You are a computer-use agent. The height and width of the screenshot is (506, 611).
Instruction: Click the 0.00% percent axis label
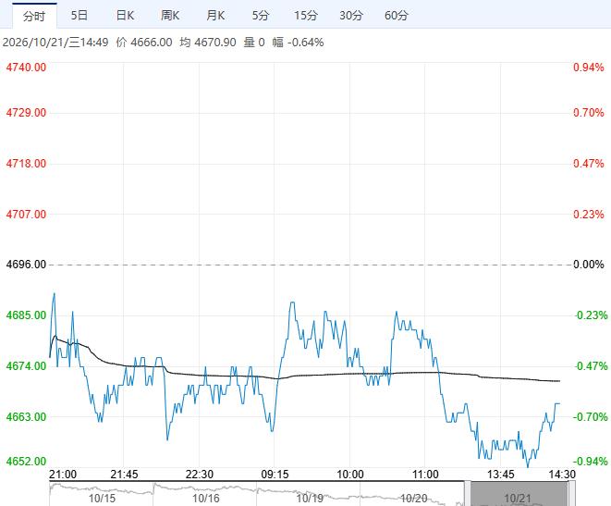coord(589,265)
